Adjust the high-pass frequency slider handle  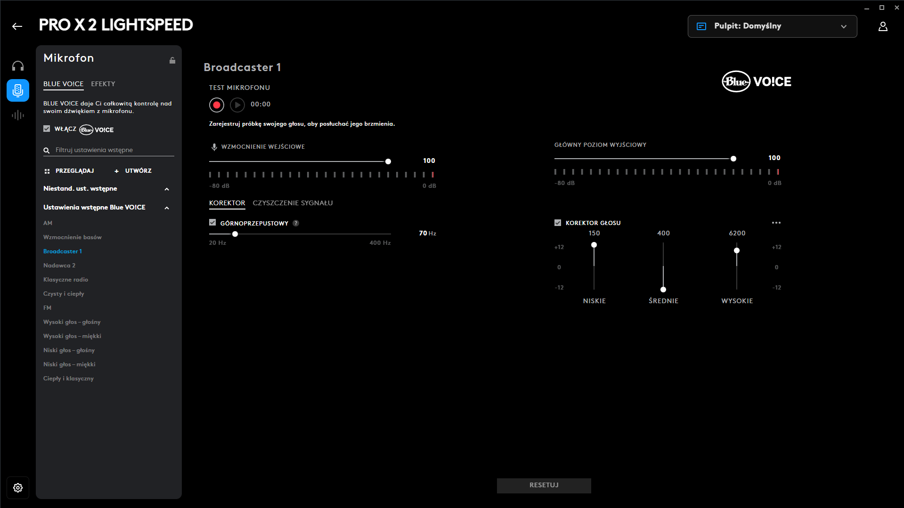point(235,234)
